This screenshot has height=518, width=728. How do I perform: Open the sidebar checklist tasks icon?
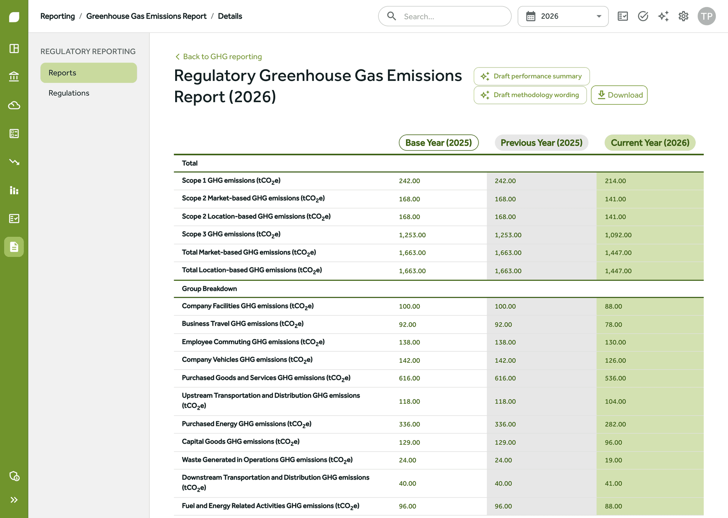coord(14,219)
